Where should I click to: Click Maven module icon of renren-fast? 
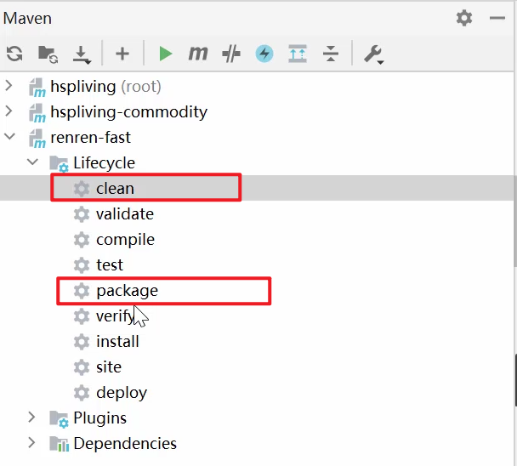click(x=37, y=139)
